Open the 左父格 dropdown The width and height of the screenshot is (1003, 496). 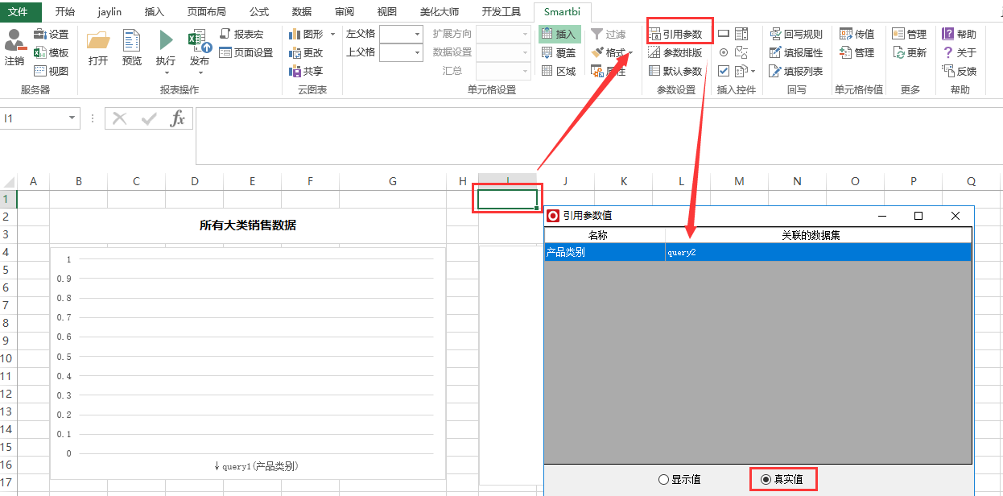point(418,34)
